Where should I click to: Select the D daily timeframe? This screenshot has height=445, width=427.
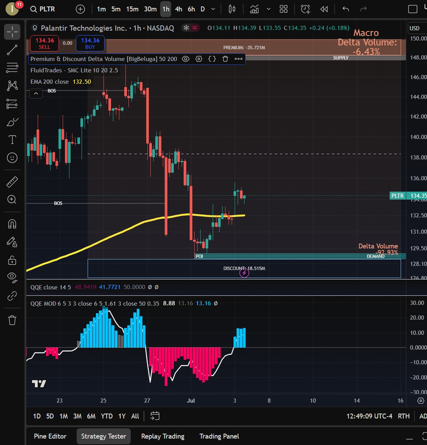(203, 9)
